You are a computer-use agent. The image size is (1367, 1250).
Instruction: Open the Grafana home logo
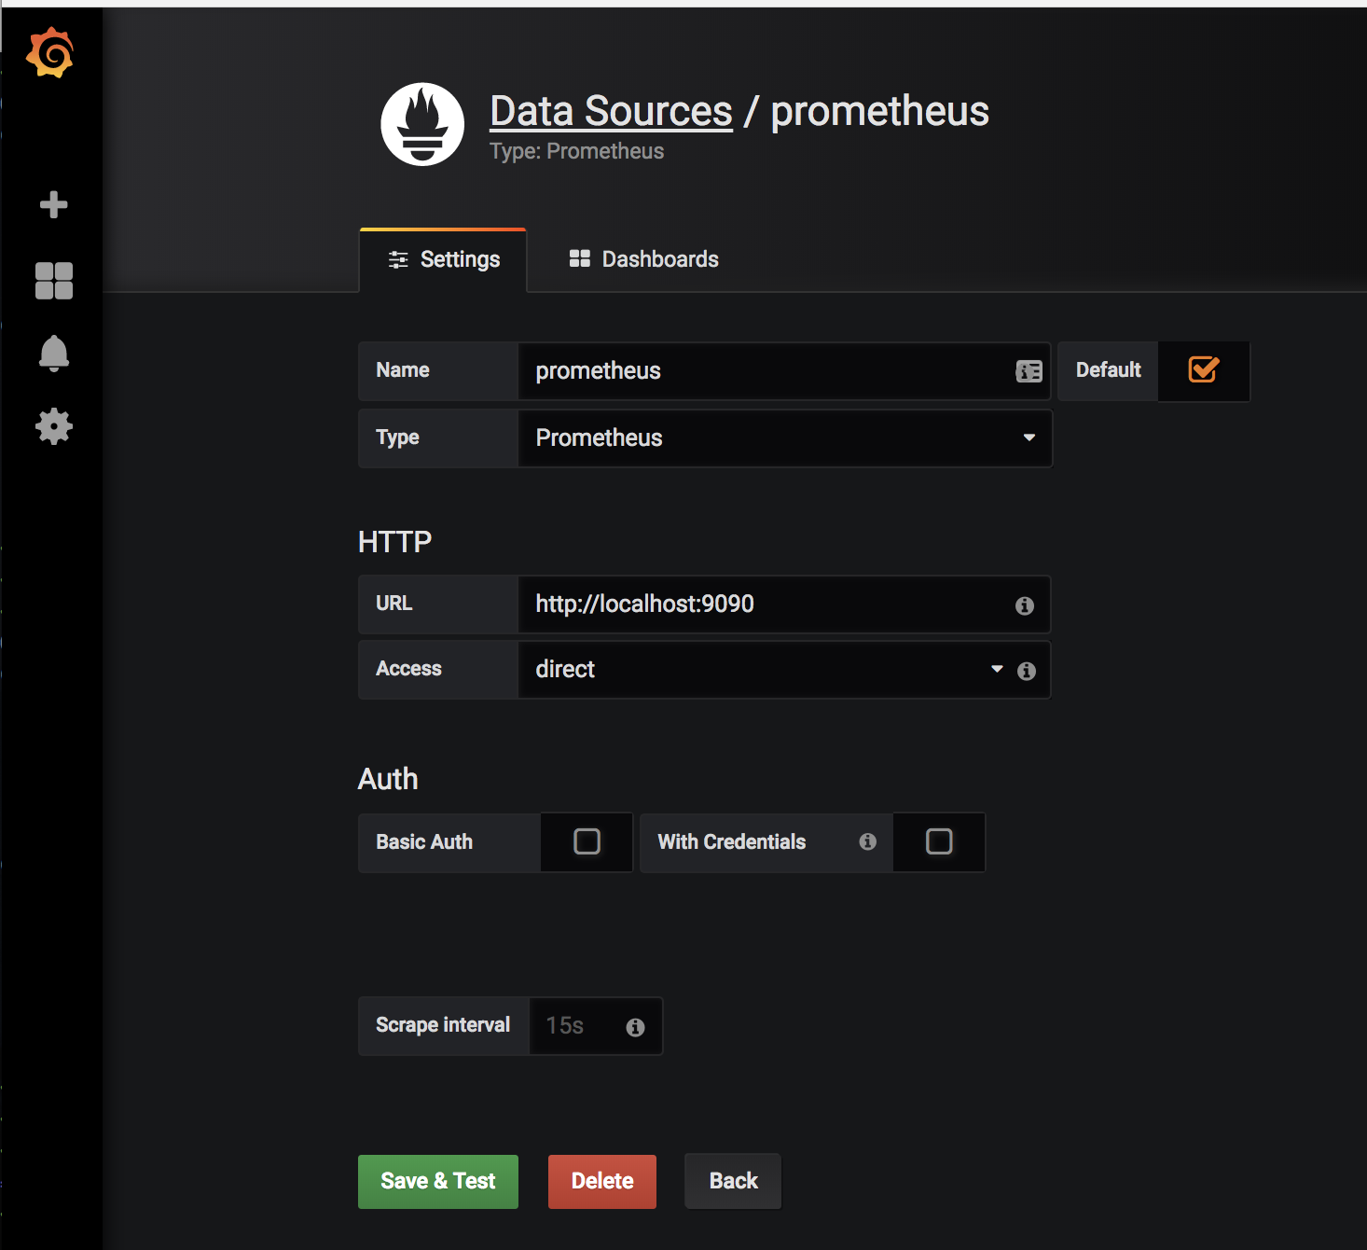pos(50,53)
